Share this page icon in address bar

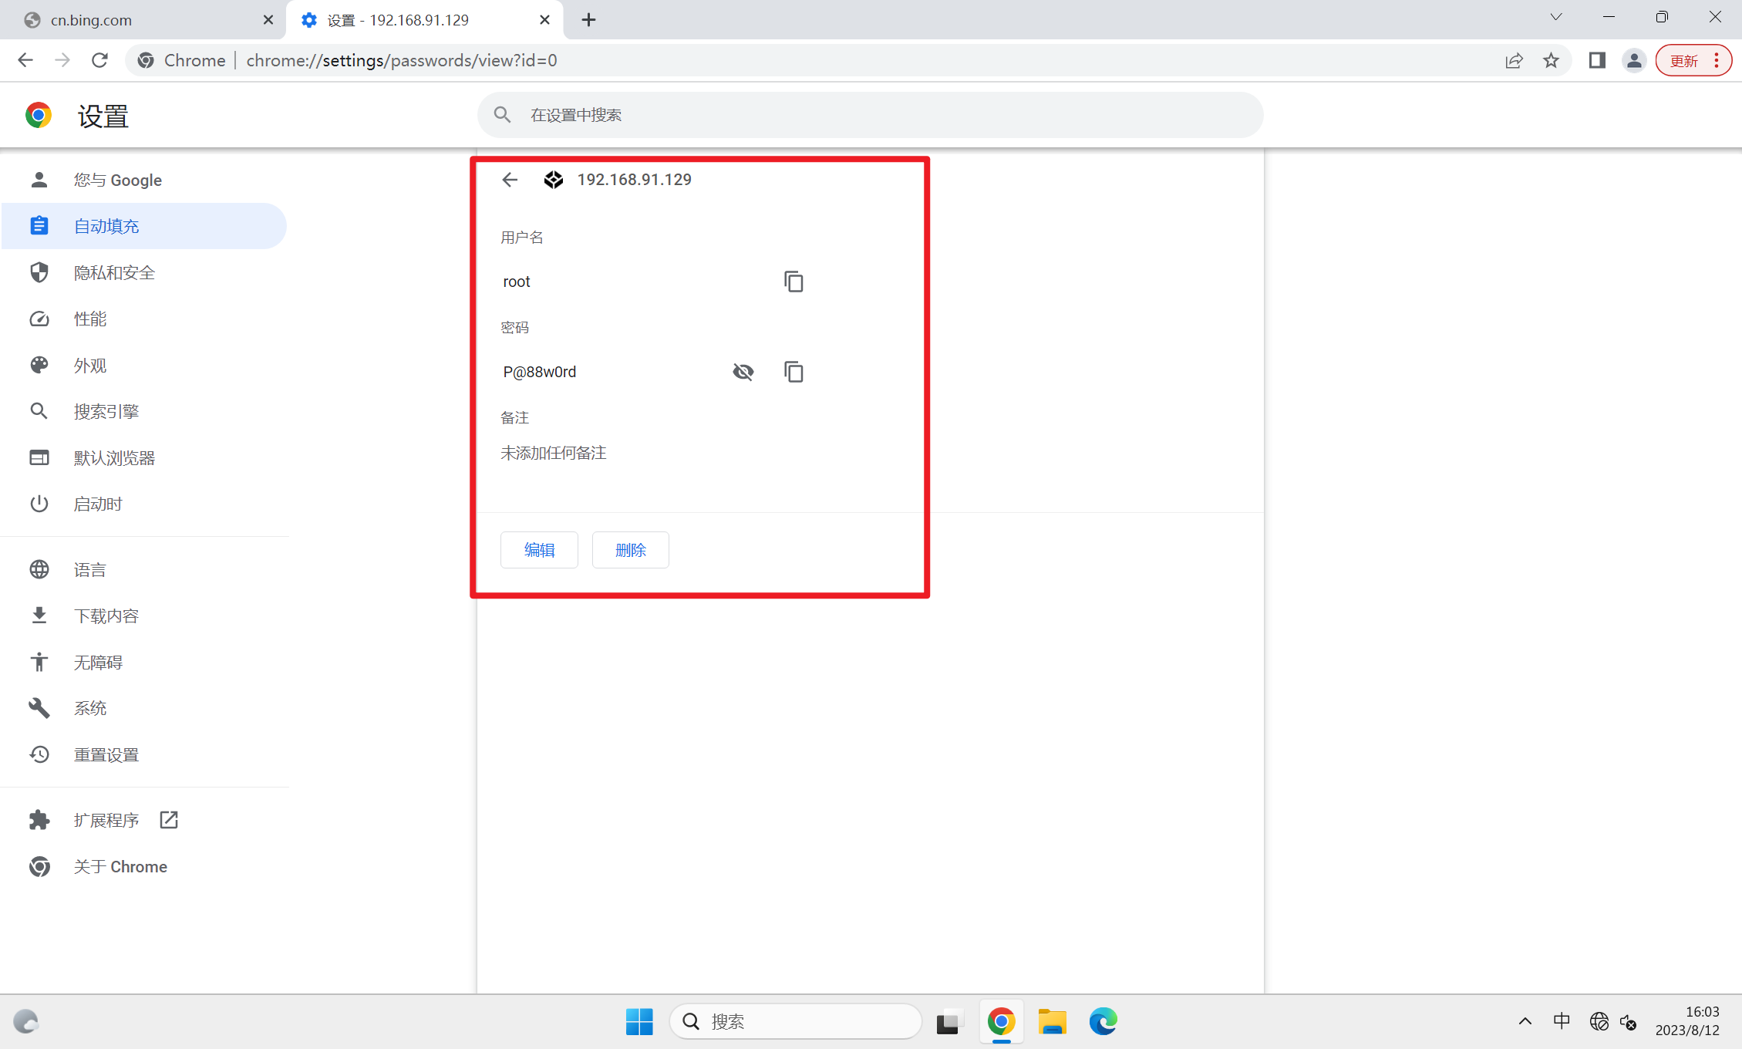pyautogui.click(x=1514, y=60)
